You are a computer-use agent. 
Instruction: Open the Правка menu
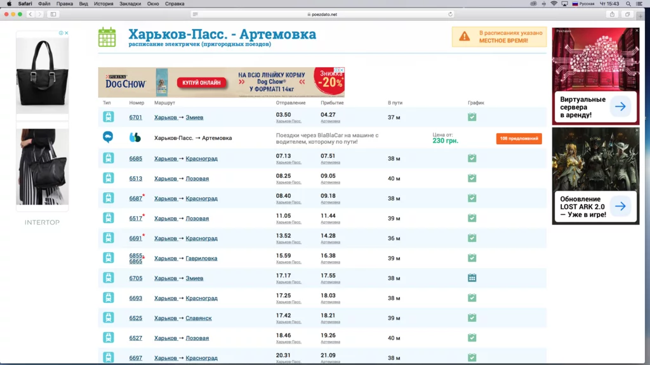(65, 4)
